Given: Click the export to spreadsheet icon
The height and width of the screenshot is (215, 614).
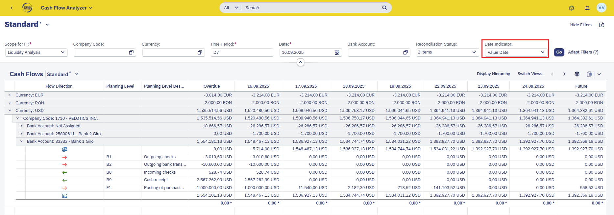Looking at the screenshot, I should coord(589,74).
